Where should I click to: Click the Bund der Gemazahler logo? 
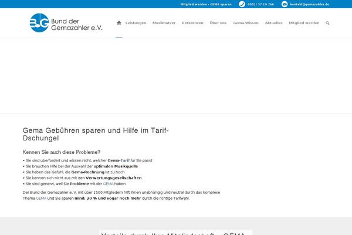66,23
